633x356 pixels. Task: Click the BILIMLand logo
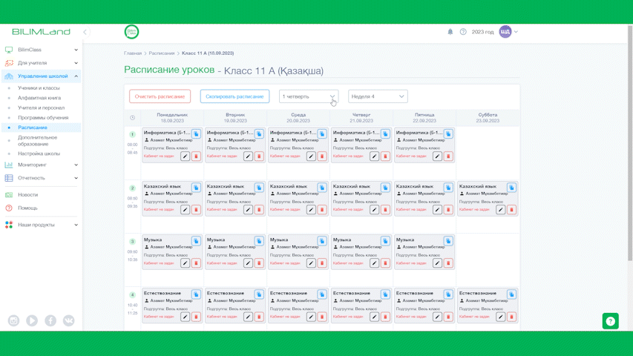(x=41, y=31)
